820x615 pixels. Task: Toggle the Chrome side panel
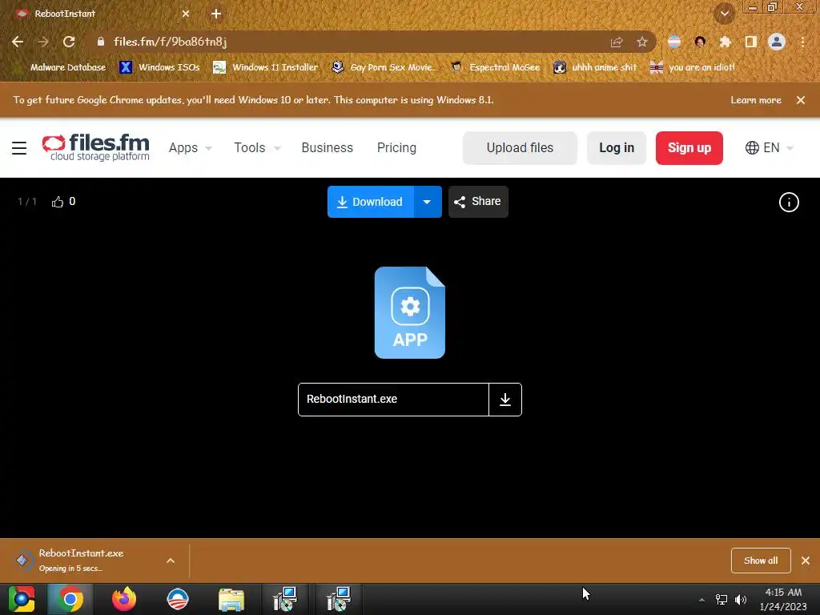[750, 42]
